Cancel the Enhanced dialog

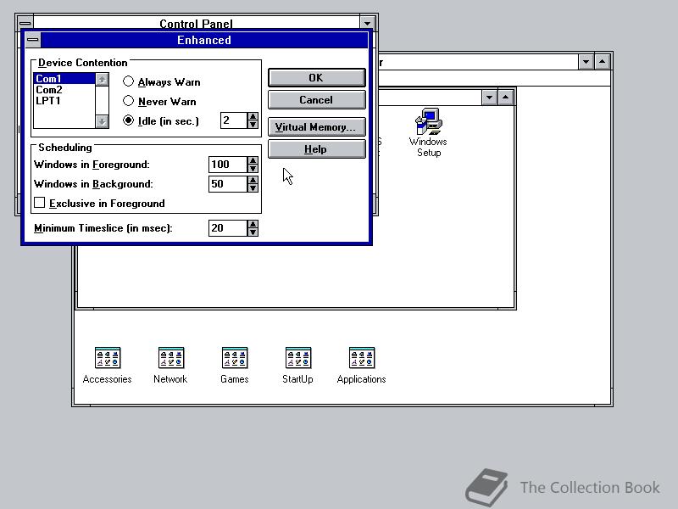coord(316,100)
